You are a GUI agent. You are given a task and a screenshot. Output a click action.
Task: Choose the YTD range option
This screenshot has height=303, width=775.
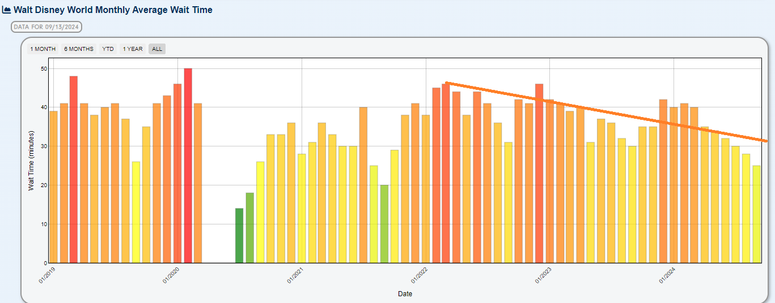[x=108, y=49]
